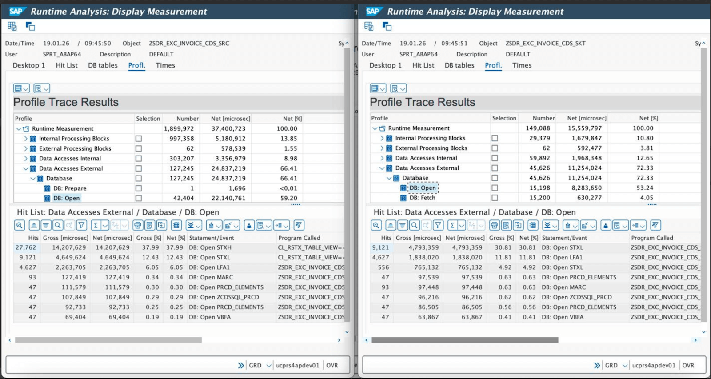Tick External Processing Blocks checkbox in SRC window
The width and height of the screenshot is (711, 379).
pyautogui.click(x=139, y=148)
